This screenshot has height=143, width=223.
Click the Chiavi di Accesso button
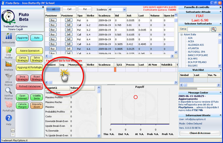200,133
